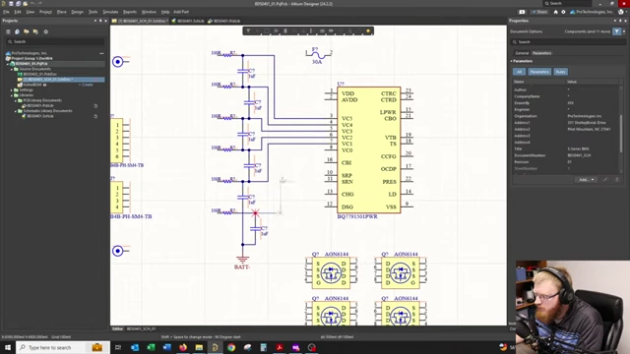This screenshot has height=354, width=630.
Task: Open the Reports menu
Action: [x=130, y=12]
